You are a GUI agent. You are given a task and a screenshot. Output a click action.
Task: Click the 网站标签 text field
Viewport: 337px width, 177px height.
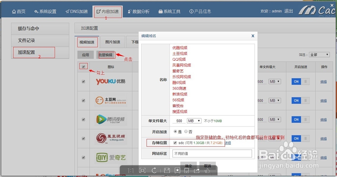(x=212, y=153)
